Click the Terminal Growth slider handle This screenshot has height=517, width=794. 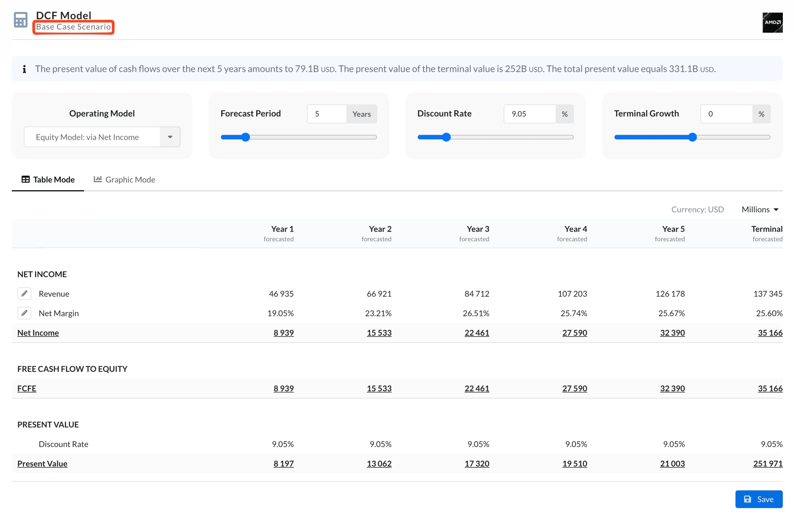[692, 137]
